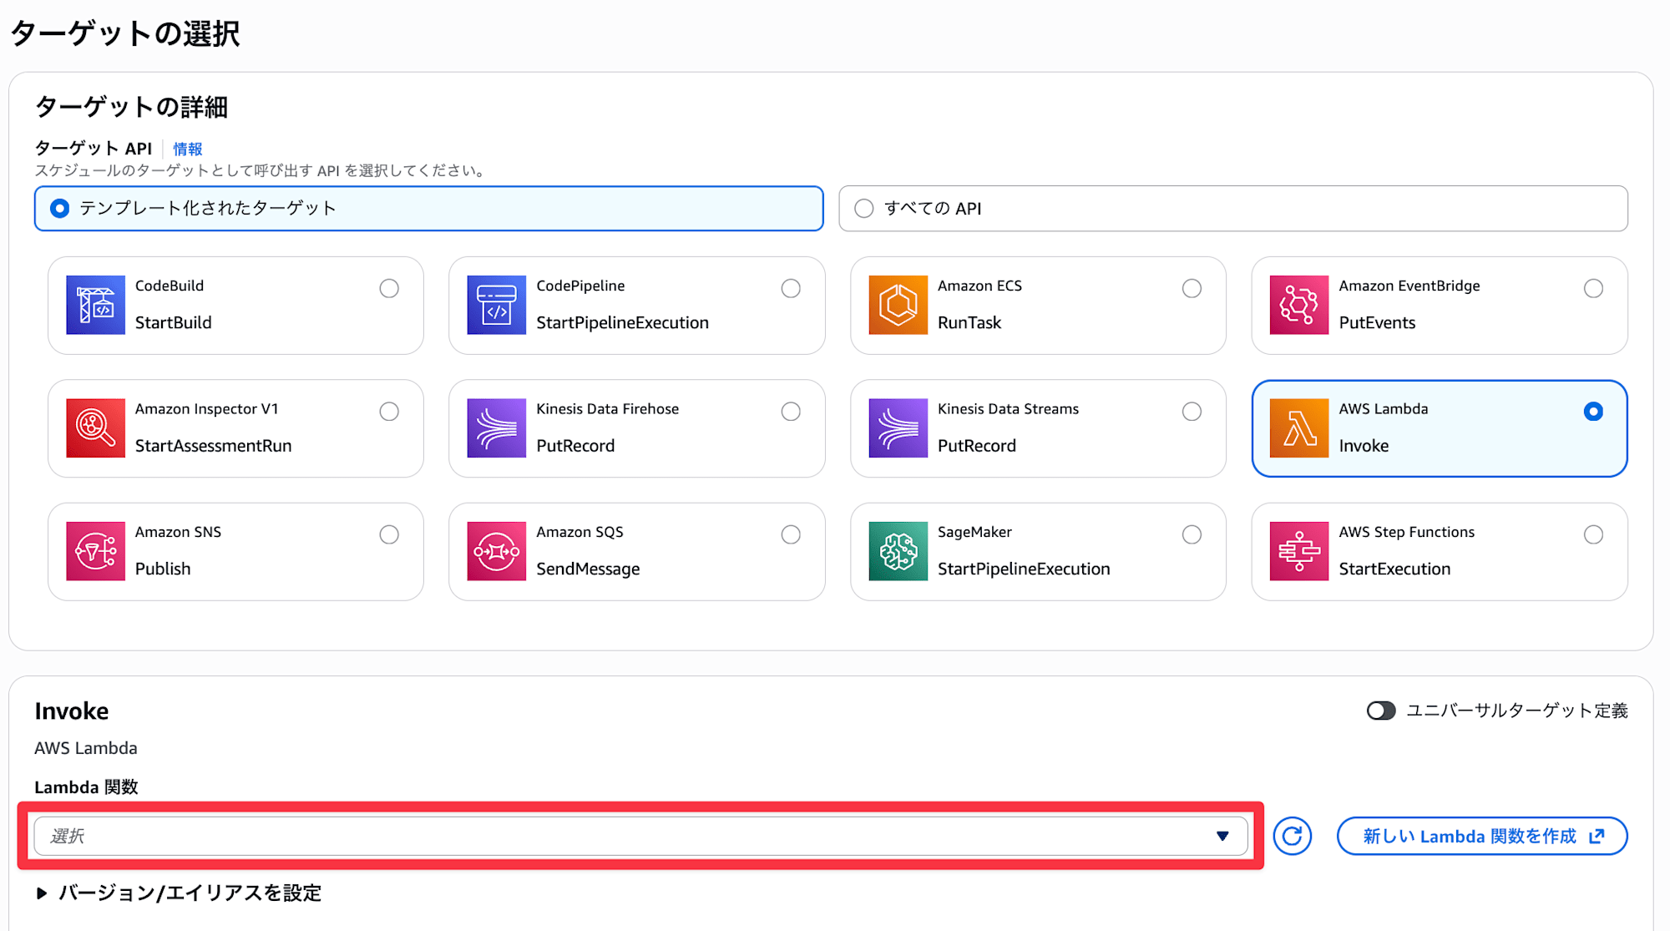The image size is (1670, 931).
Task: Click the Amazon SQS service icon
Action: 497,551
